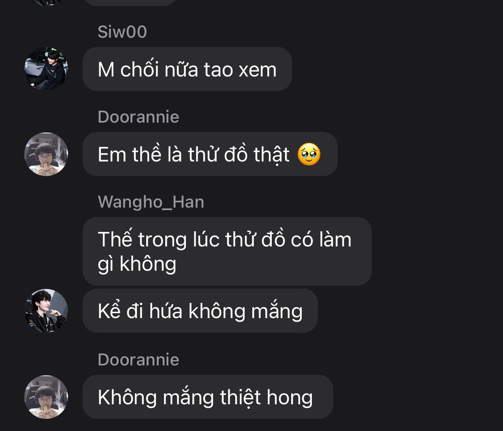
Task: Open Wangho_Han's profile avatar
Action: click(x=46, y=311)
